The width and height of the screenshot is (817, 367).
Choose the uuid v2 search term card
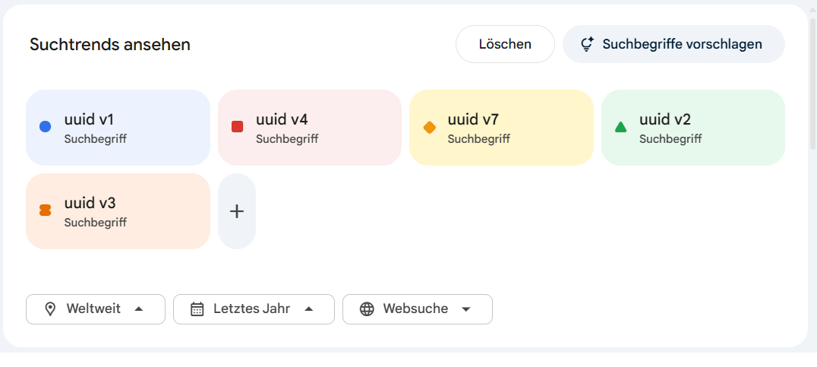(x=692, y=128)
